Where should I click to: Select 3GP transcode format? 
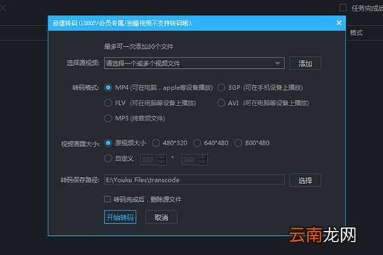click(x=221, y=88)
